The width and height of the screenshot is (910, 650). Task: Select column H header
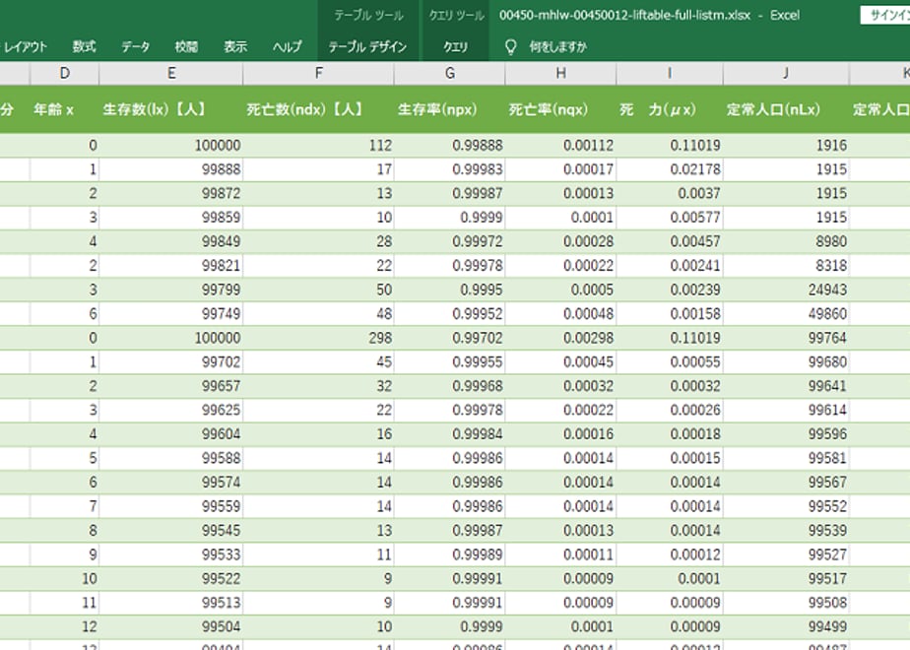click(560, 73)
